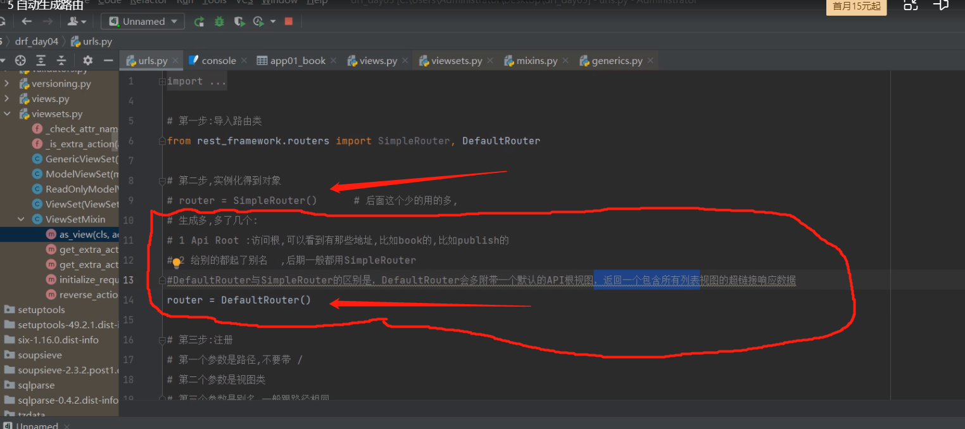Click the Expand All icon in project panel

tap(41, 60)
